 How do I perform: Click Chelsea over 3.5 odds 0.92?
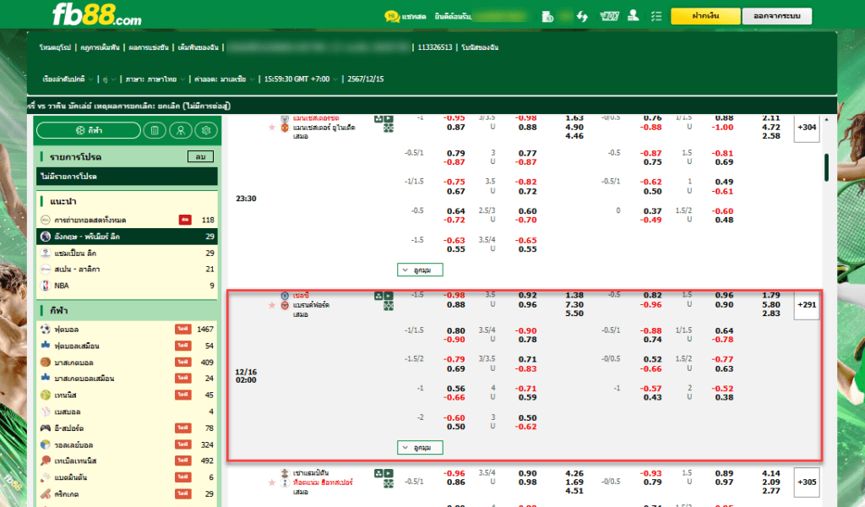point(527,296)
